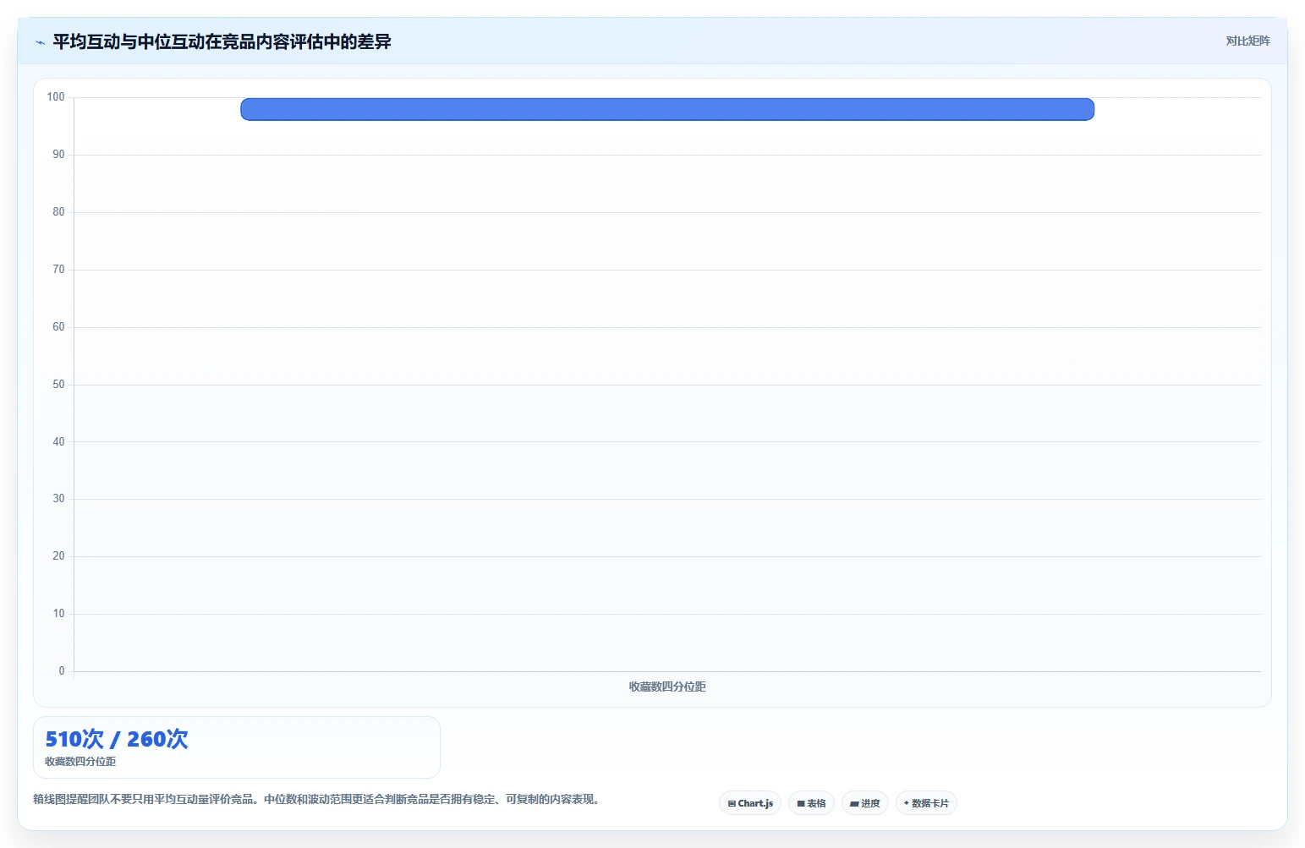Click the blue box plot bar

click(x=667, y=109)
